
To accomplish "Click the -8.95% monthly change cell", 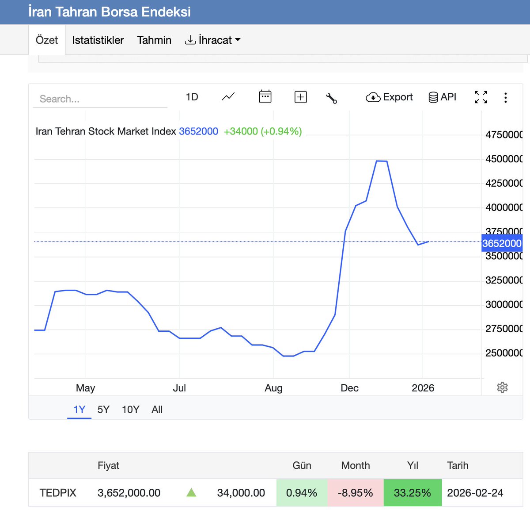I will coord(356,493).
